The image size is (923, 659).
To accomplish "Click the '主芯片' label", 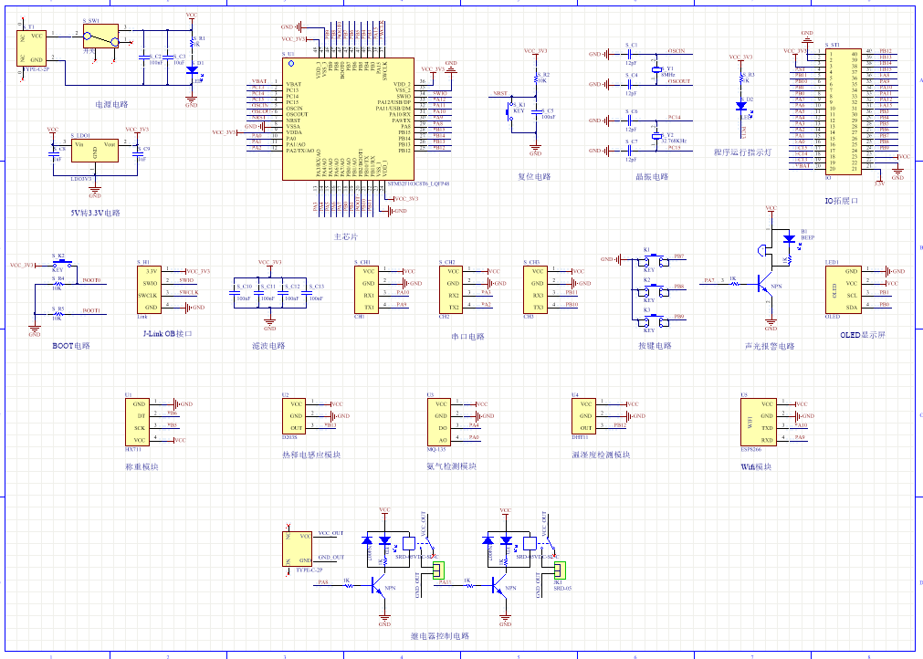I will point(345,236).
